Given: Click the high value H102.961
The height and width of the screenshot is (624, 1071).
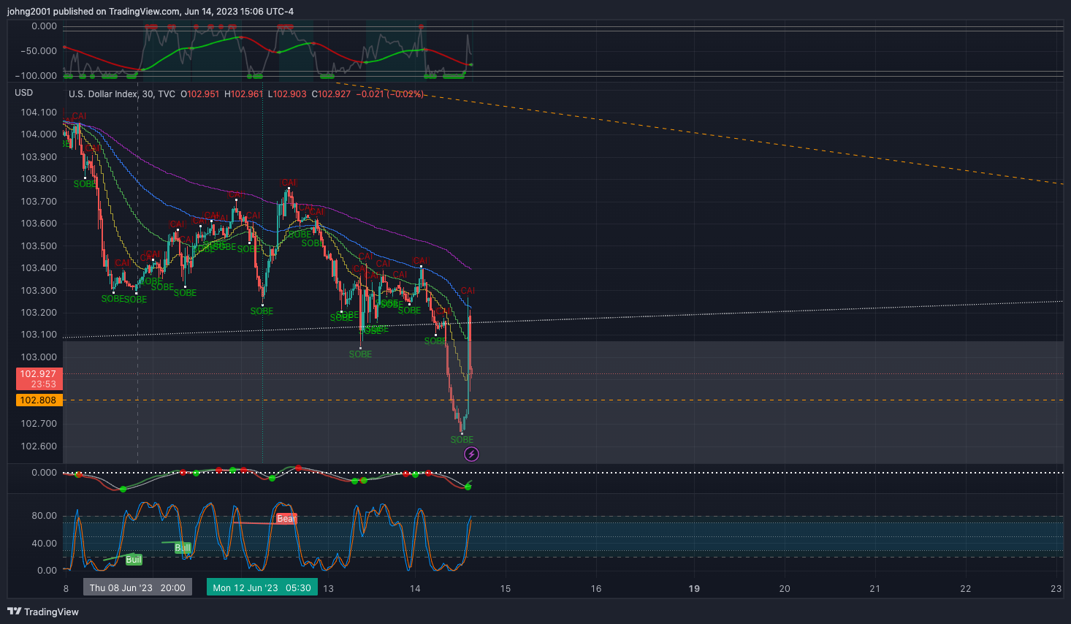Looking at the screenshot, I should pos(244,94).
